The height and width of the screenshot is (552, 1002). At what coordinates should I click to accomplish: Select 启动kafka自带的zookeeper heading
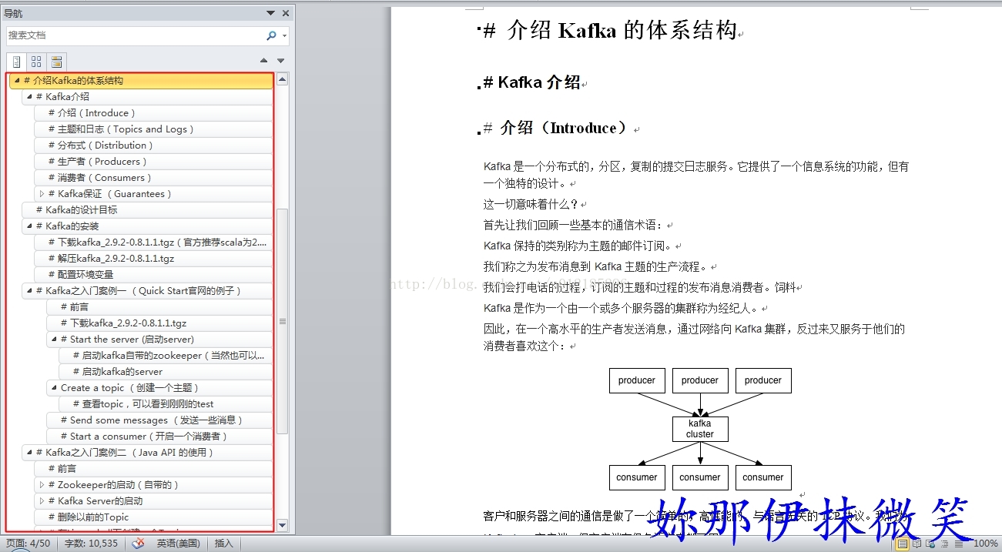tap(166, 356)
